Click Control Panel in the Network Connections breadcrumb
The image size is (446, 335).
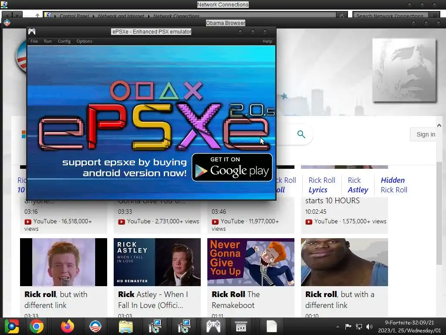[74, 16]
